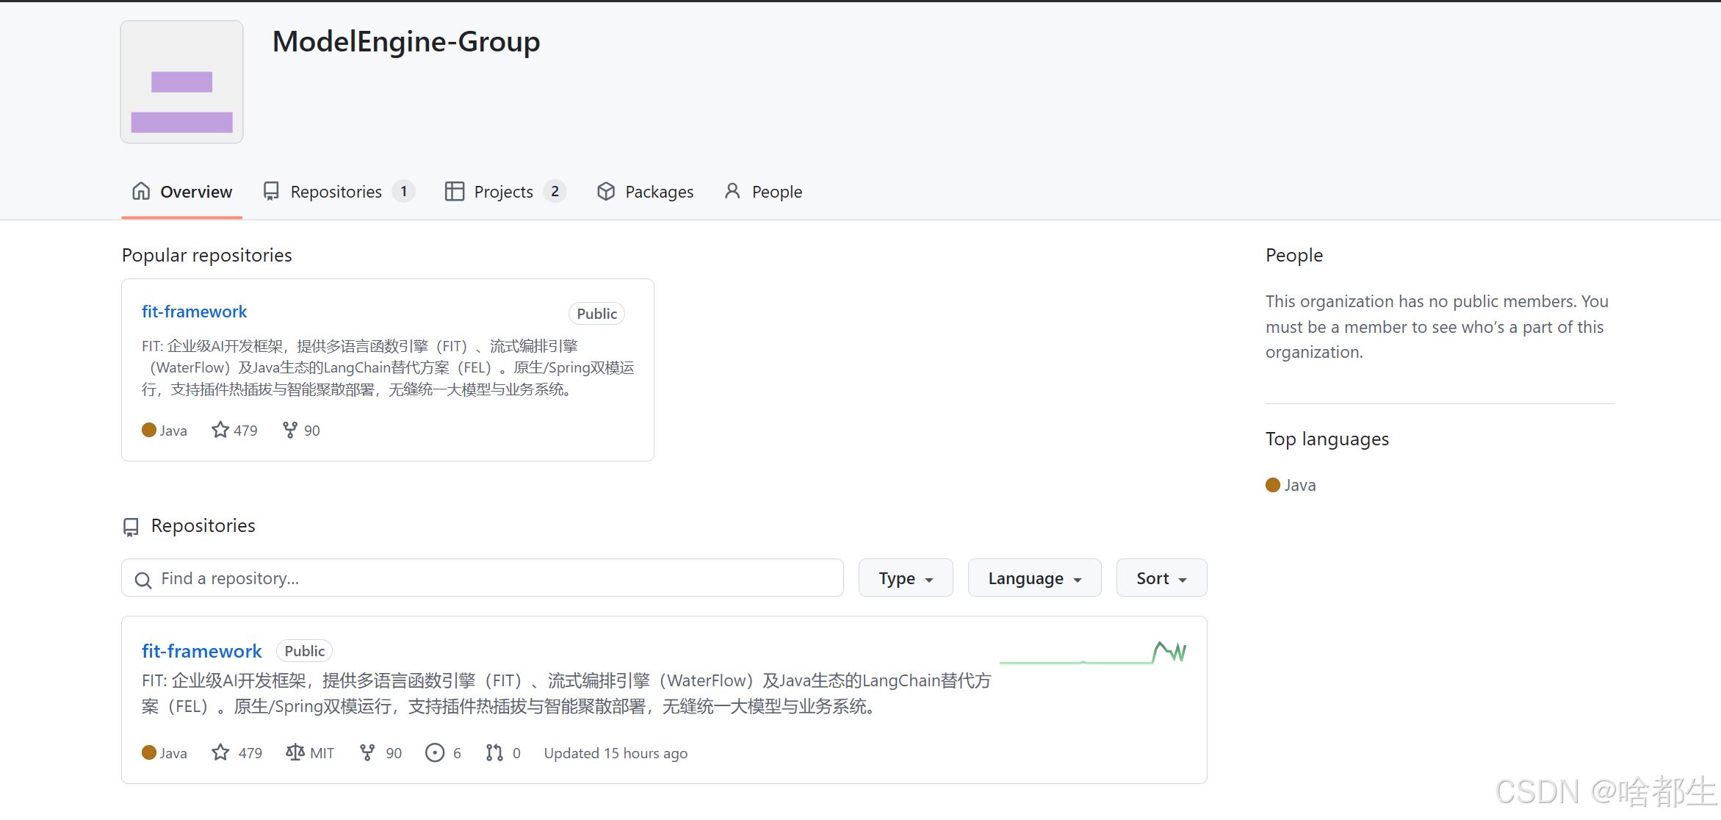The width and height of the screenshot is (1721, 820).
Task: Open the Sort dropdown
Action: [x=1161, y=578]
